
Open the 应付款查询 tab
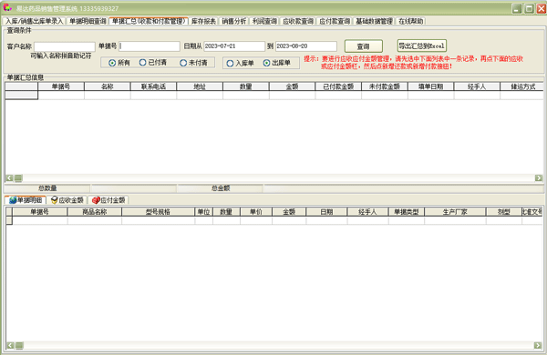click(335, 21)
